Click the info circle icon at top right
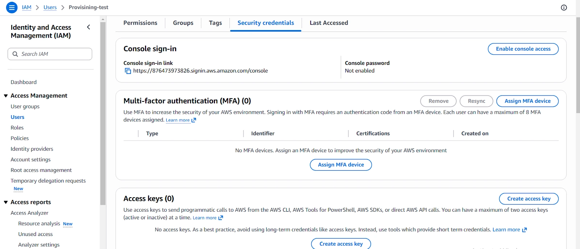This screenshot has width=580, height=249. point(564,8)
